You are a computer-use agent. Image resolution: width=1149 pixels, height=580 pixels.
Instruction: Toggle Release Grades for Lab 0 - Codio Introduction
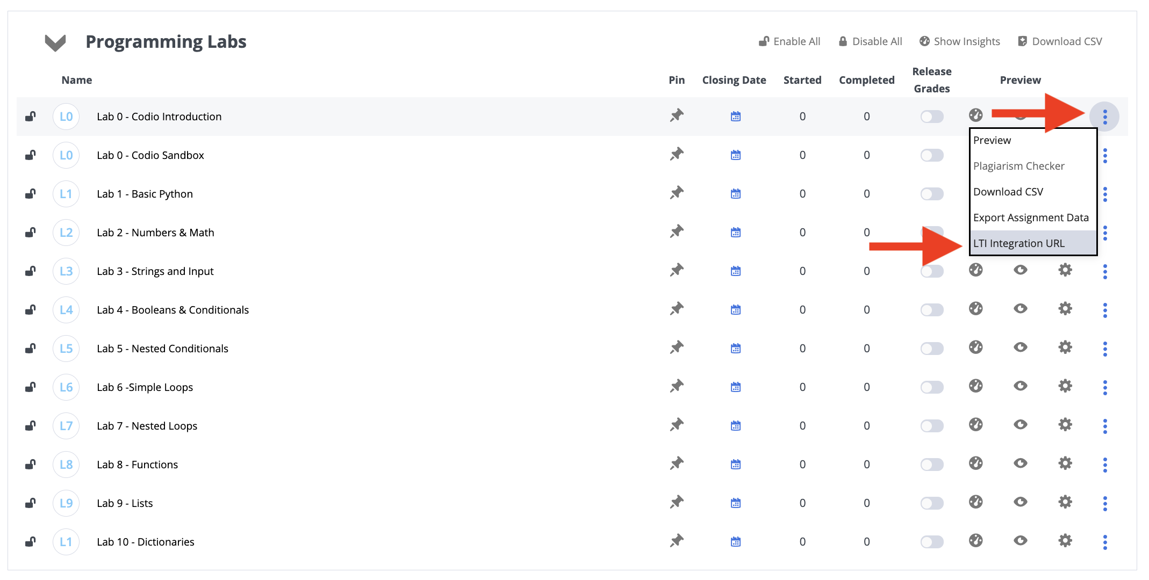(x=932, y=117)
